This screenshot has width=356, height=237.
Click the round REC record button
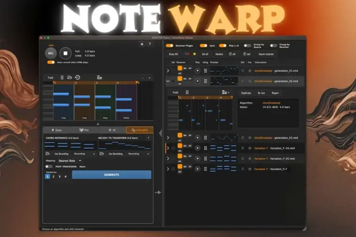click(x=51, y=53)
